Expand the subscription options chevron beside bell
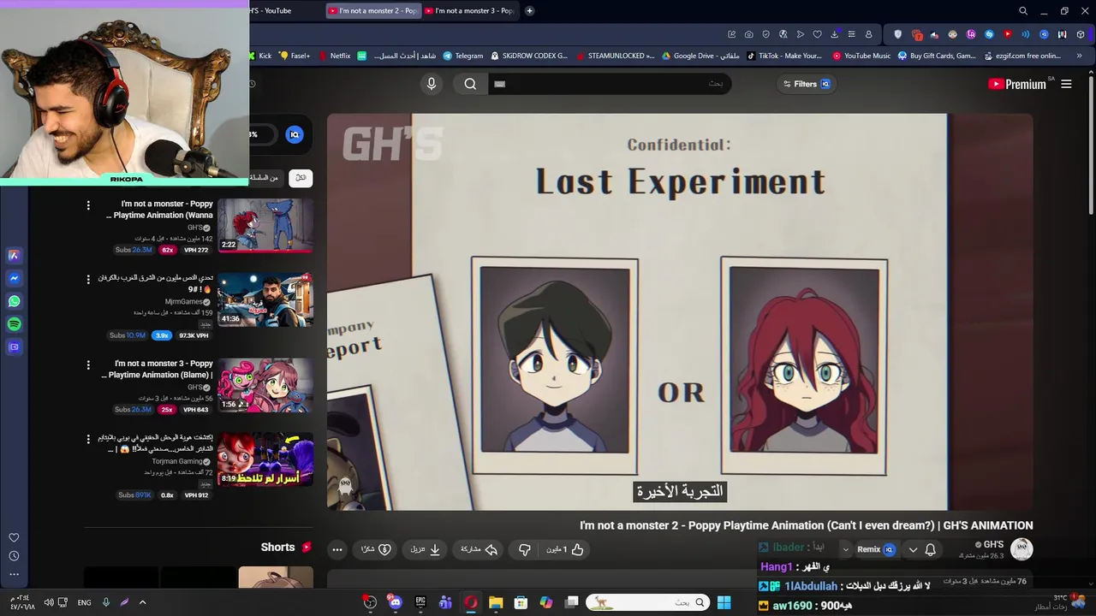1096x616 pixels. click(913, 549)
